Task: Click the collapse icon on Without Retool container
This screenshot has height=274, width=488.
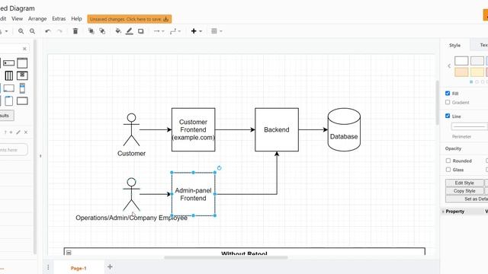Action: (x=69, y=253)
